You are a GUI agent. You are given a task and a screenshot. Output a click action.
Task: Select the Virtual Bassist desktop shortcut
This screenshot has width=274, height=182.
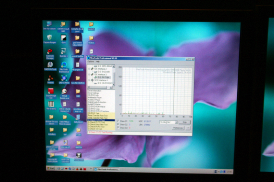pos(64,94)
